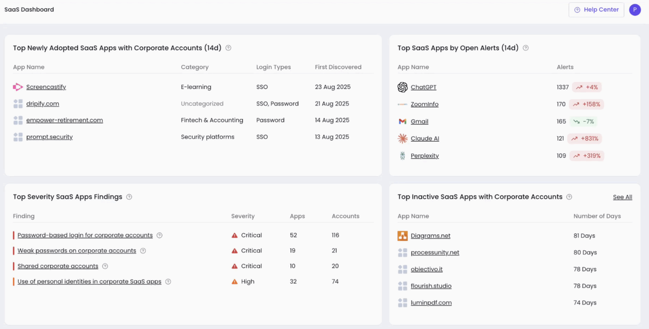Image resolution: width=649 pixels, height=329 pixels.
Task: Click the ChatGPT logo icon
Action: [x=402, y=87]
